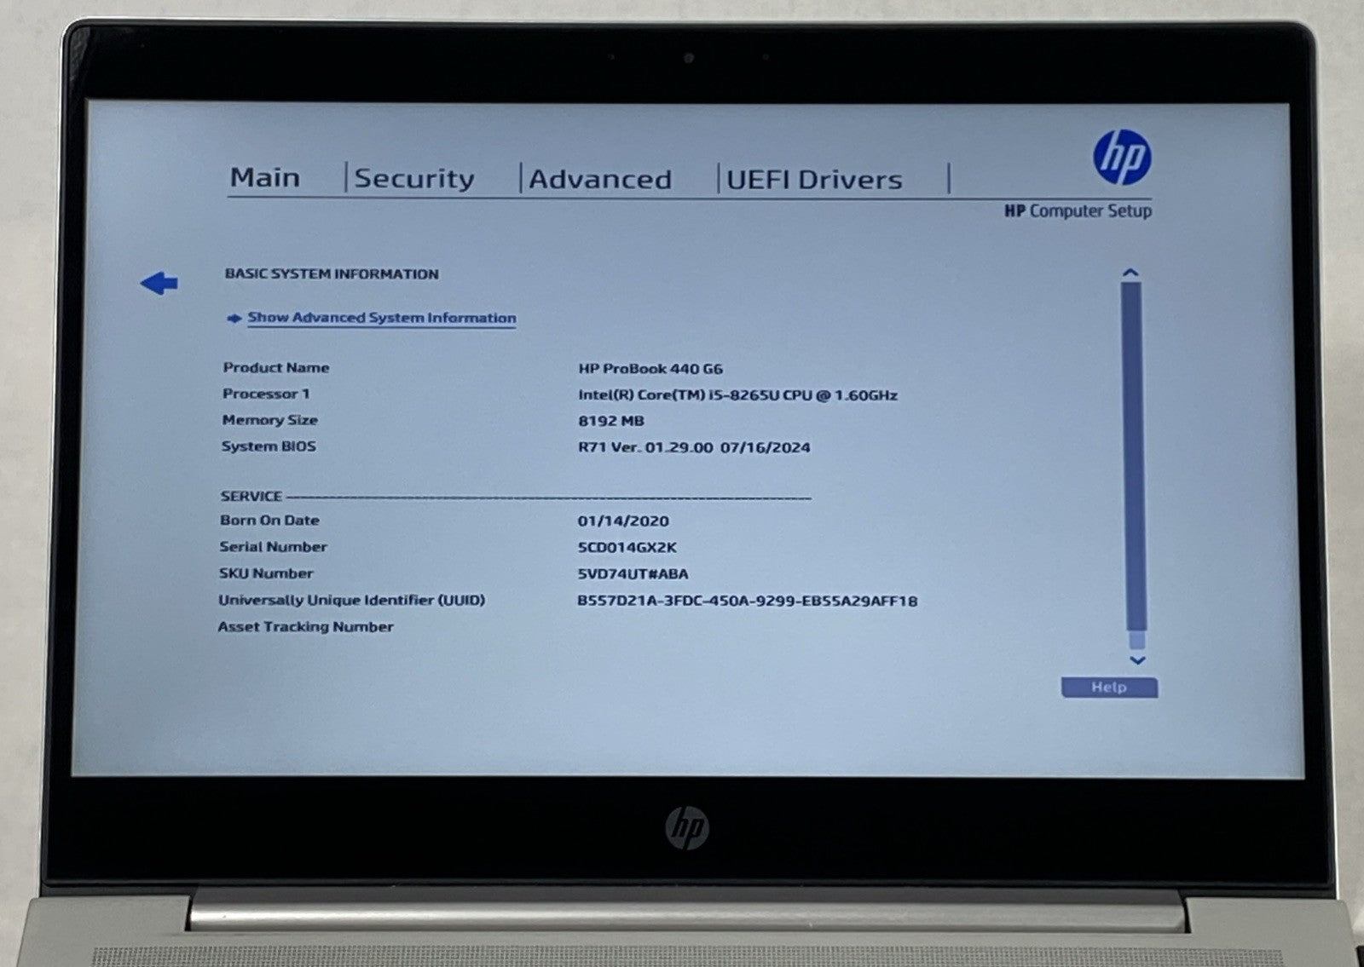Select the Memory Size label
1364x967 pixels.
pos(269,420)
